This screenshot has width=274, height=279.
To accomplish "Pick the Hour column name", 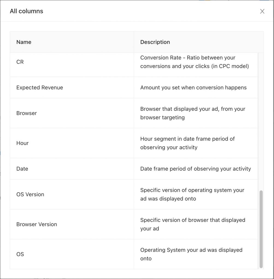I will [x=22, y=143].
